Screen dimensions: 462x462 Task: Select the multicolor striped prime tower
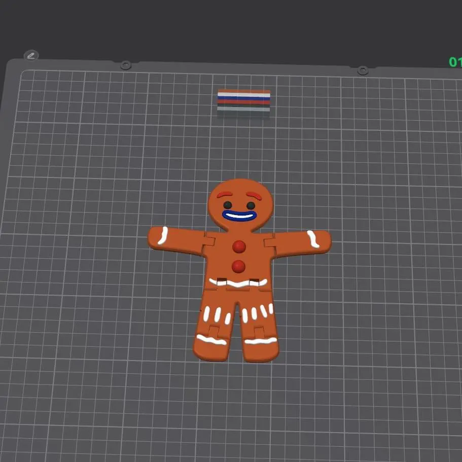tap(243, 104)
